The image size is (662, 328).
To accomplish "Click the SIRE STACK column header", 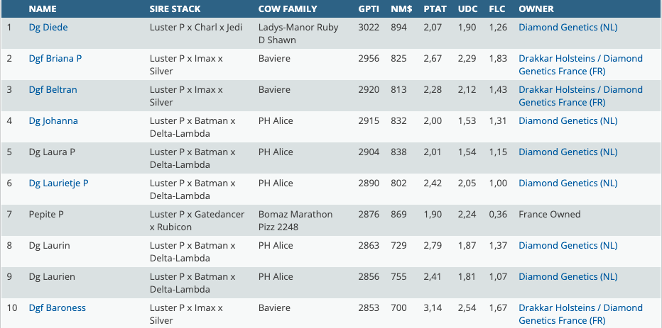I will tap(175, 9).
